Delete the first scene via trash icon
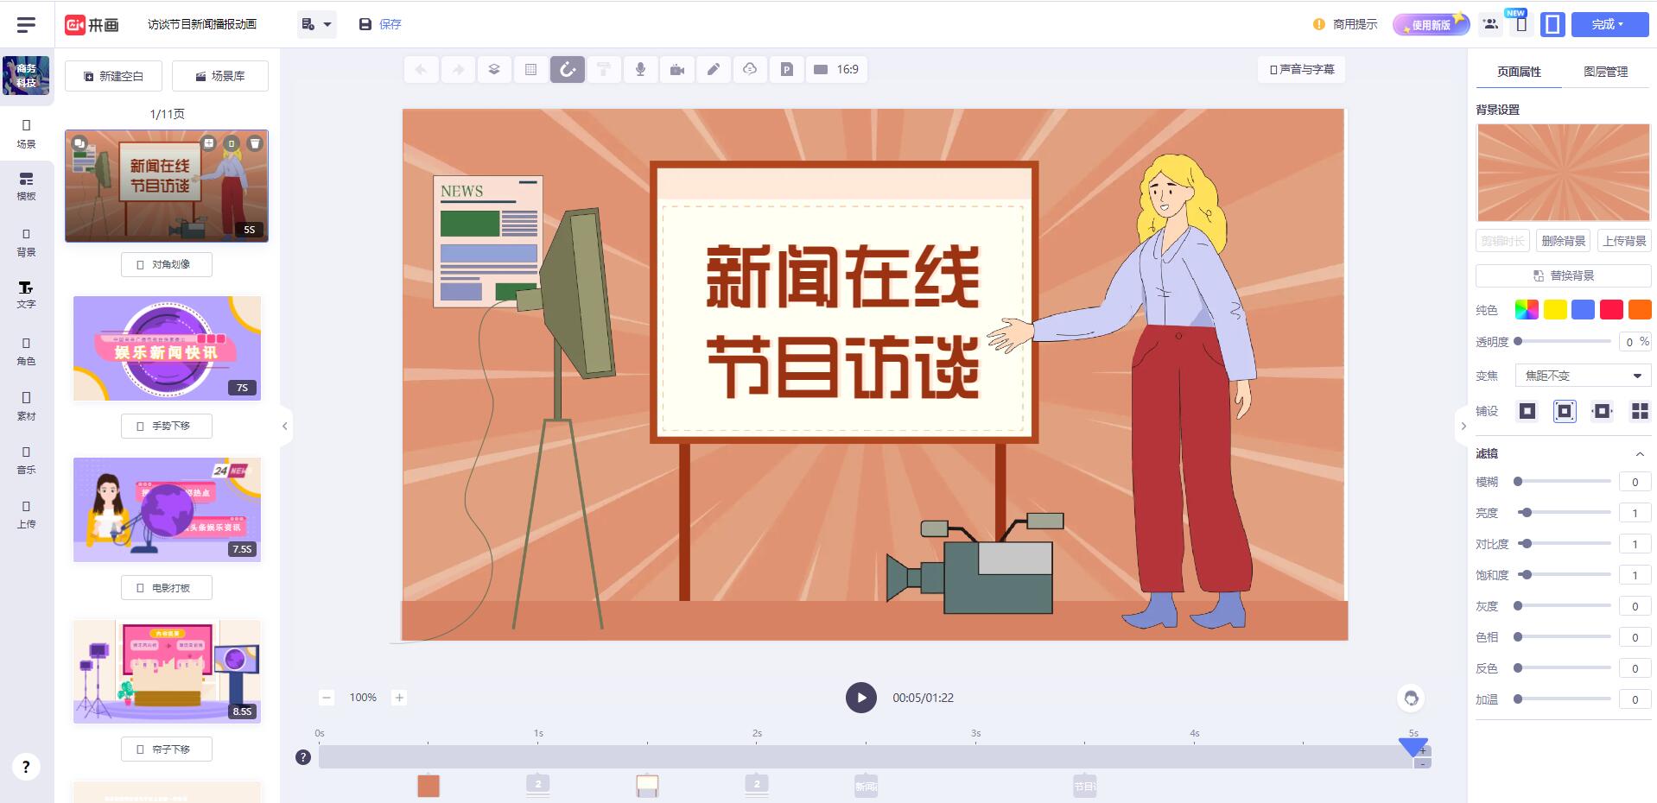The image size is (1657, 803). point(255,143)
